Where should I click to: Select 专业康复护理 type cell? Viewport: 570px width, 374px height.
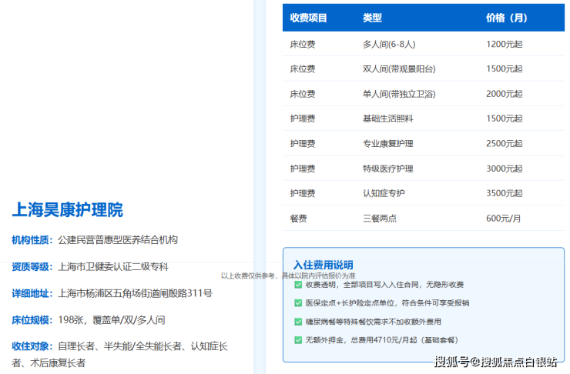388,144
